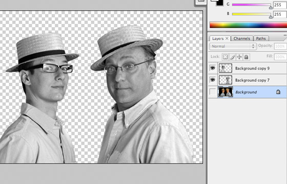Select Background copy 7 layer thumbnail
The image size is (287, 184).
tap(225, 80)
